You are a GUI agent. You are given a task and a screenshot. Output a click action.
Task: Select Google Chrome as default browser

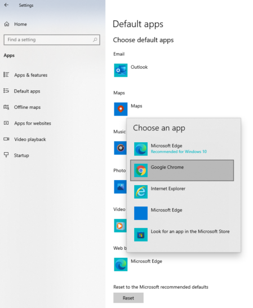pyautogui.click(x=182, y=170)
